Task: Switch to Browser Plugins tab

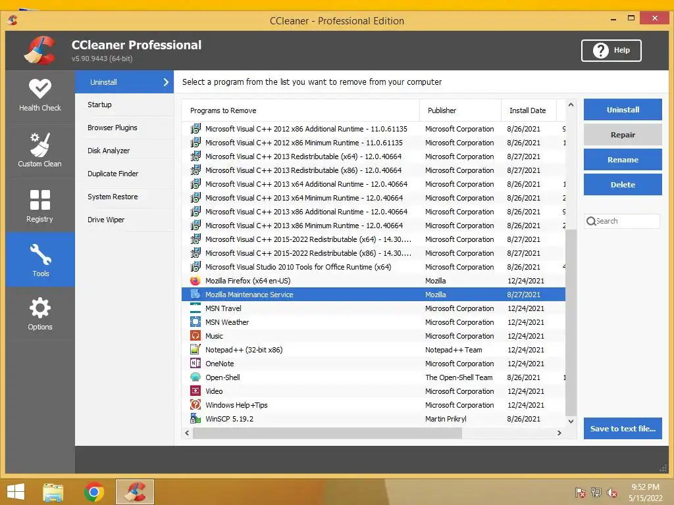Action: pyautogui.click(x=124, y=128)
